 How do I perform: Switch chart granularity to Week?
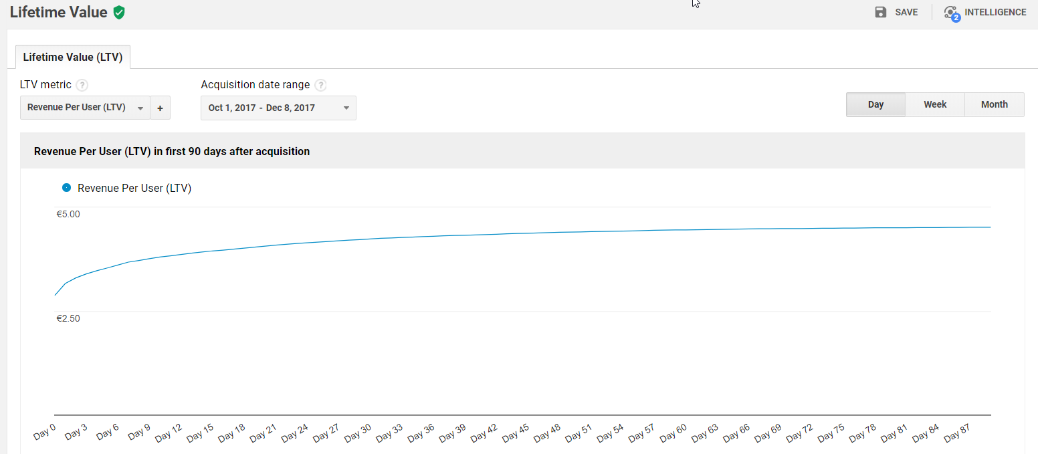[x=934, y=104]
